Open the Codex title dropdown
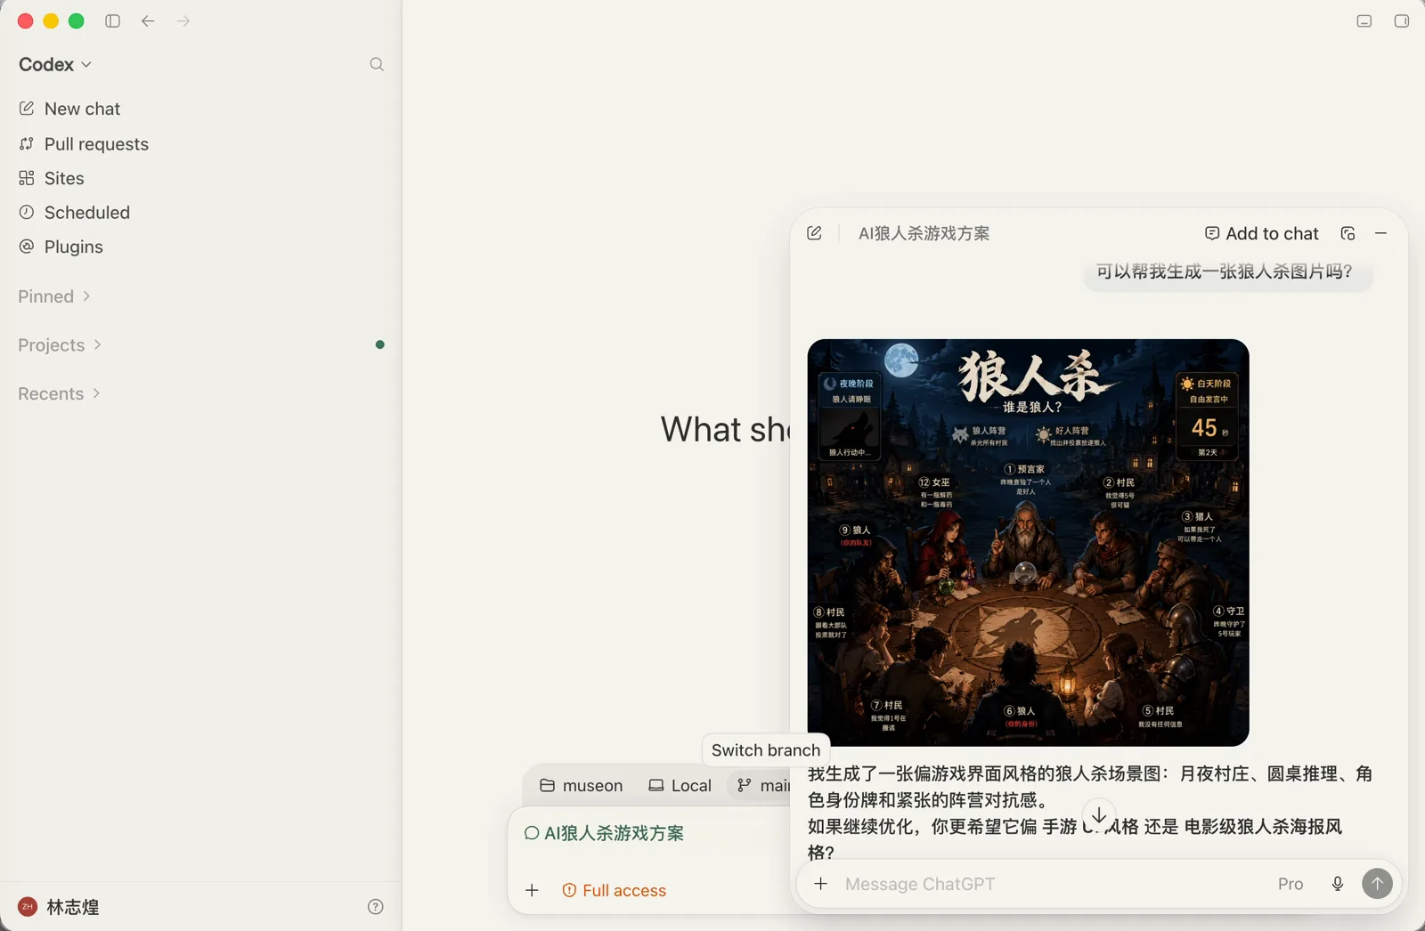 (x=55, y=64)
